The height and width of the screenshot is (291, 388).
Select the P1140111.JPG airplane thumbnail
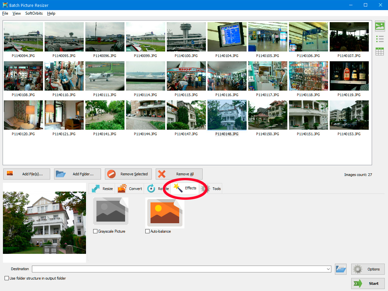coord(105,76)
